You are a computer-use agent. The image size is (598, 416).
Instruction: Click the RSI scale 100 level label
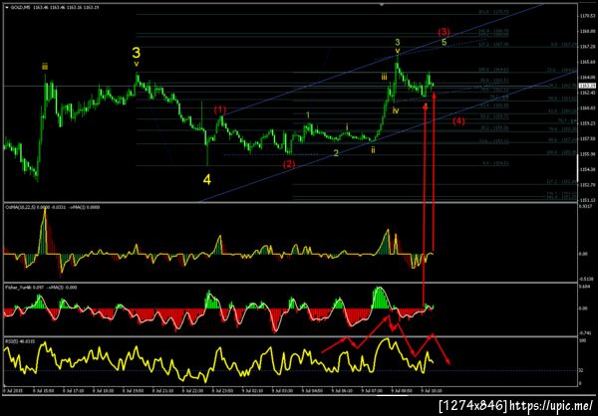point(582,340)
